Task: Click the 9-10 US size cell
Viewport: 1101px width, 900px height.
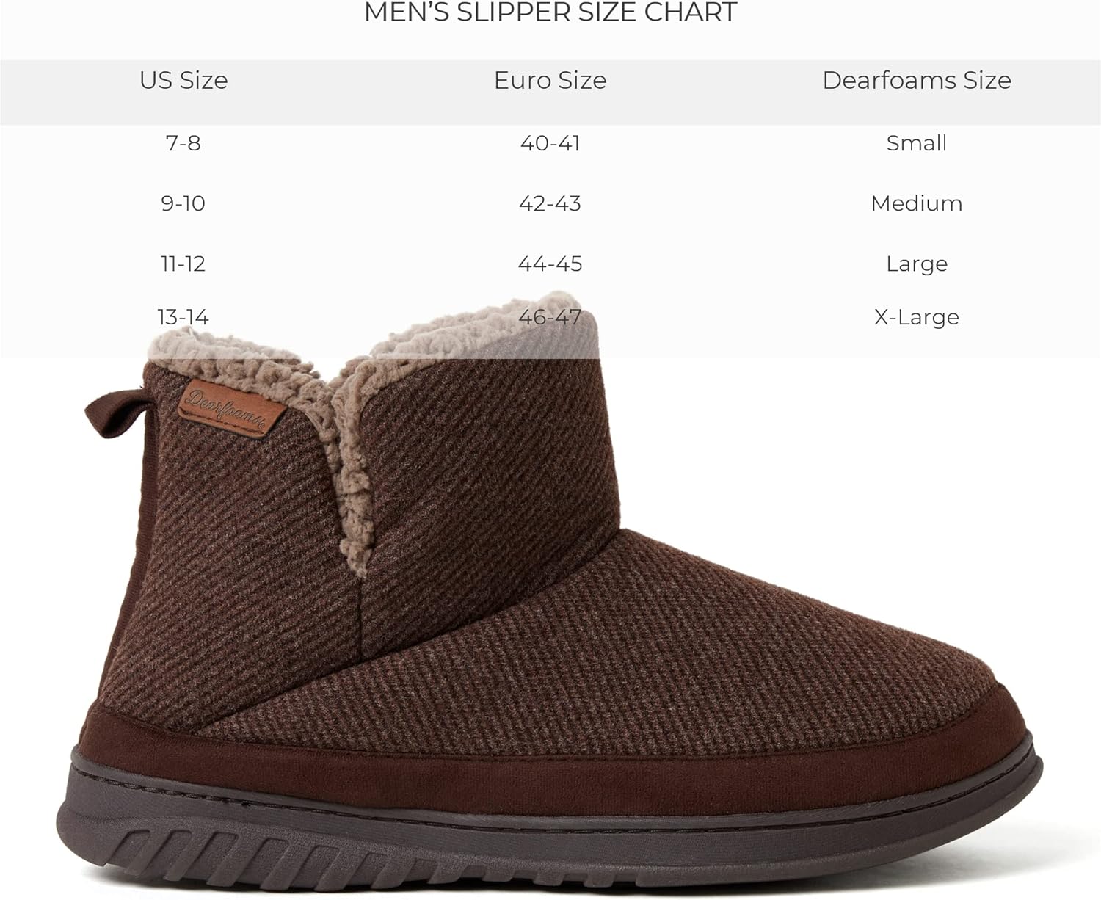Action: [x=183, y=203]
